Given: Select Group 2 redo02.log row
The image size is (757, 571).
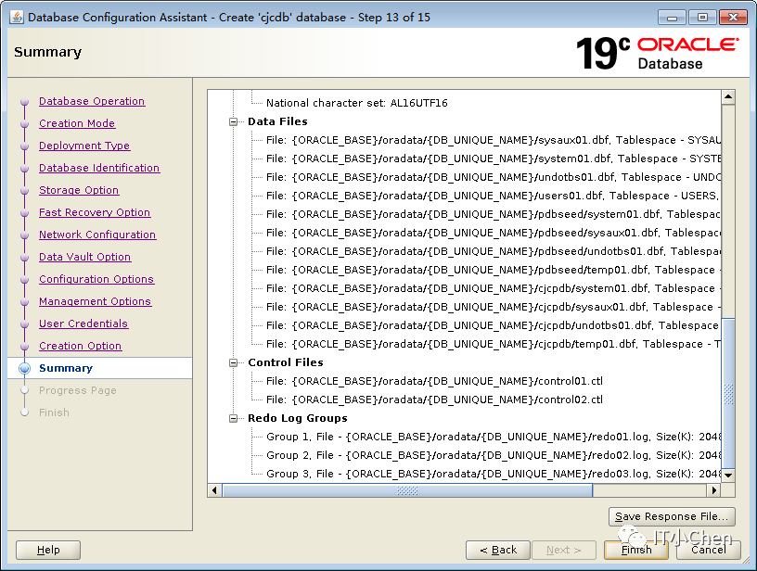Looking at the screenshot, I should [x=493, y=455].
